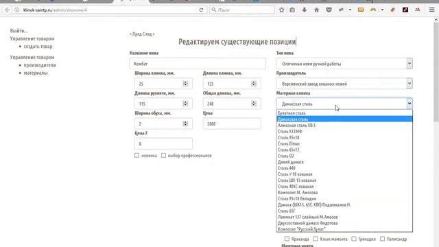Focus the browser Поиск search box

click(242, 10)
